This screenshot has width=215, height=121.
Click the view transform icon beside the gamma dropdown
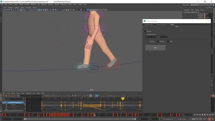[88, 10]
